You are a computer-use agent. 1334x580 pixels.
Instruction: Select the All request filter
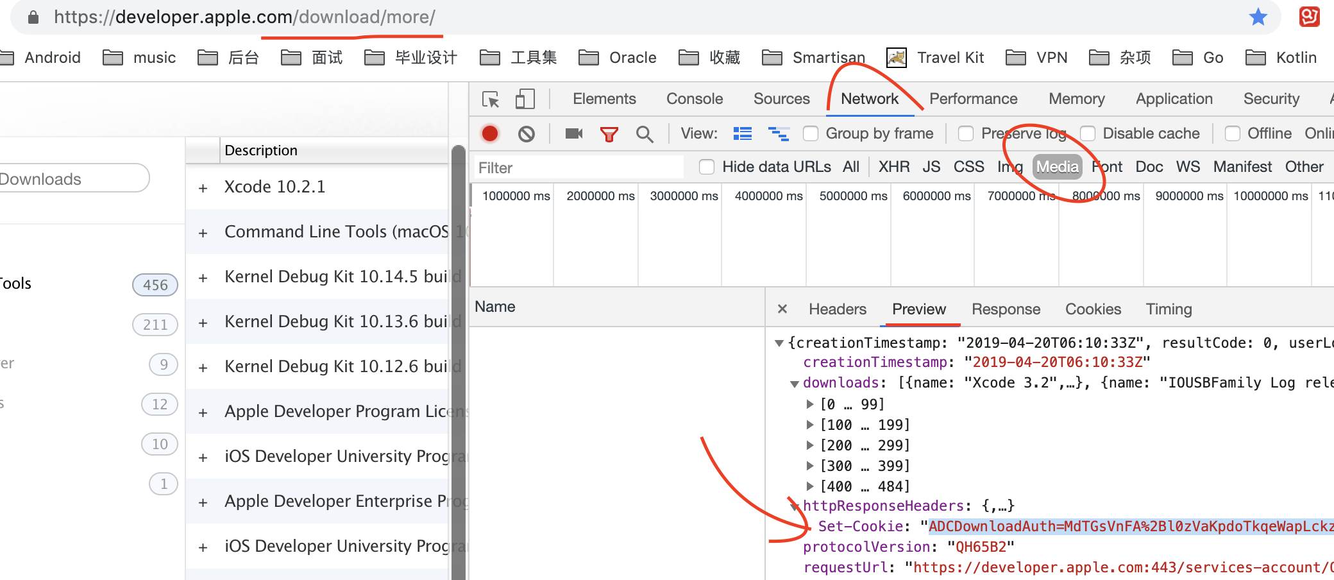pyautogui.click(x=851, y=167)
